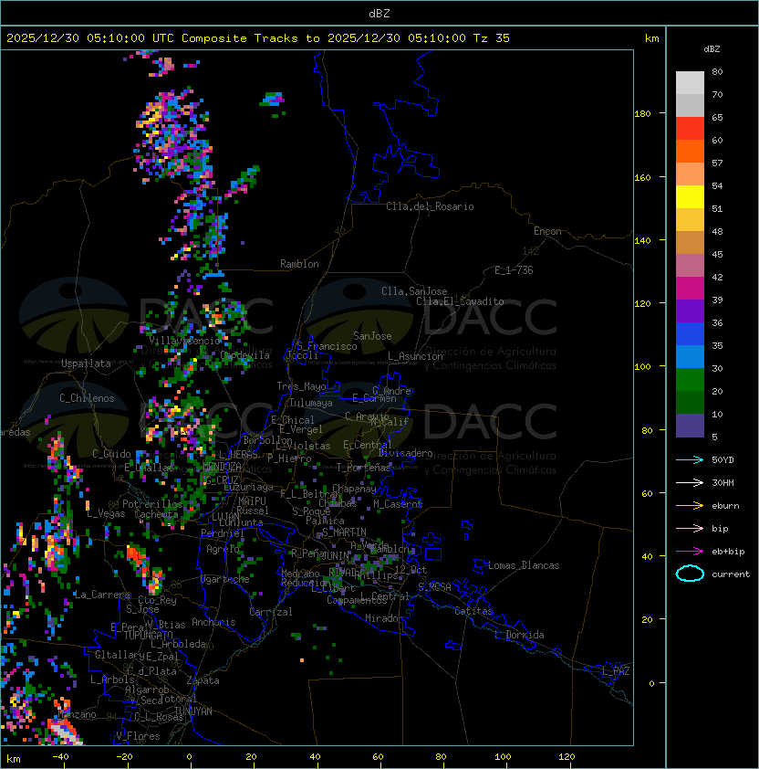Click the 'S_MARTIN' map label
This screenshot has width=759, height=769.
click(x=345, y=532)
